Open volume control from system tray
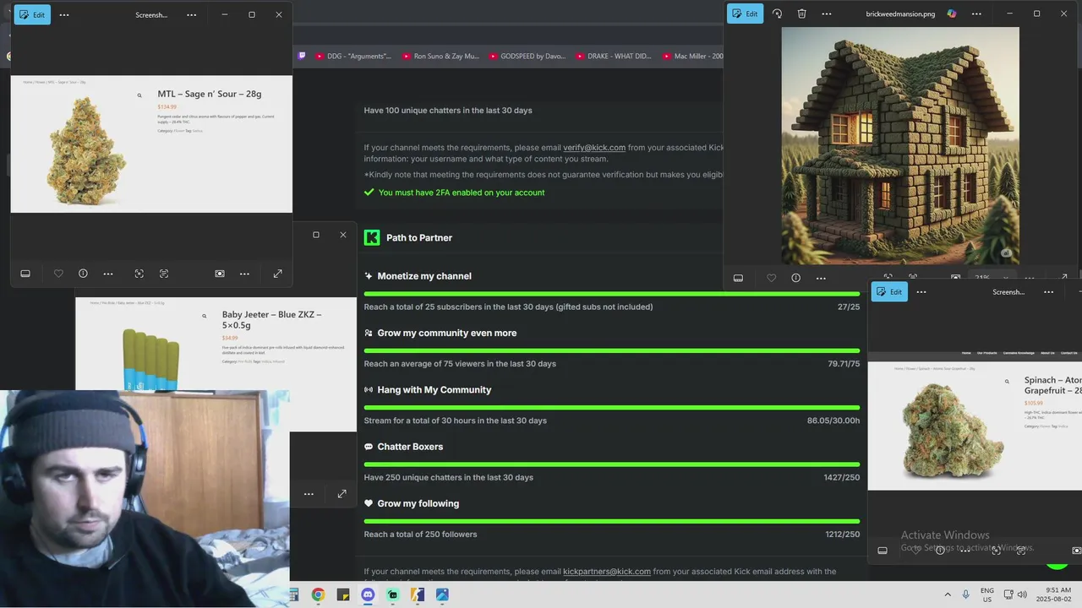The height and width of the screenshot is (608, 1082). [x=1022, y=594]
